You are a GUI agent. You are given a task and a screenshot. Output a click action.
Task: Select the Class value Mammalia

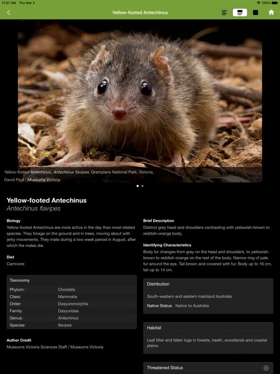click(68, 297)
